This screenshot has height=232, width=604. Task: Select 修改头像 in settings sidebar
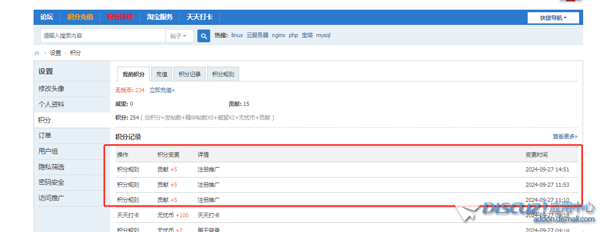[51, 89]
